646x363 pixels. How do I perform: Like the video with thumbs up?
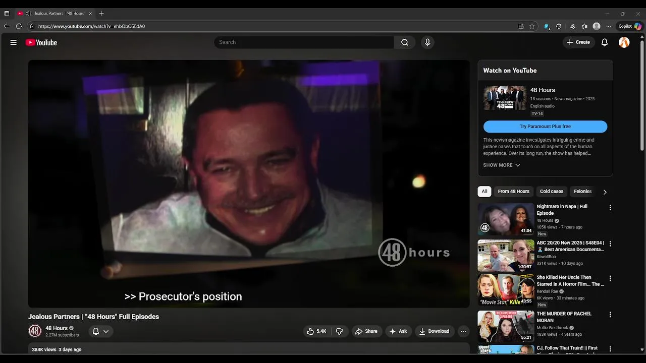[316, 331]
